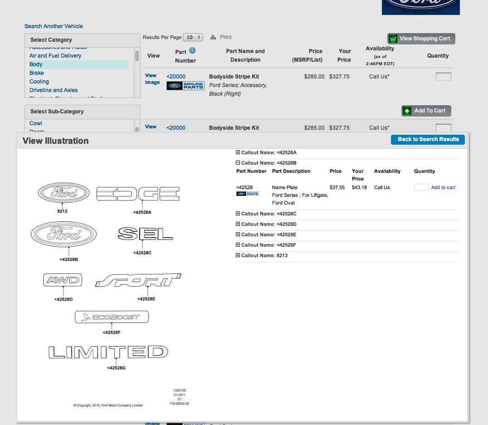The width and height of the screenshot is (488, 425).
Task: Click the part number info icon
Action: 192,51
